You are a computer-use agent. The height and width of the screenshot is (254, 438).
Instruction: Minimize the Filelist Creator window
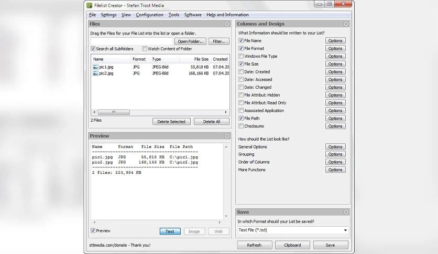[x=320, y=4]
